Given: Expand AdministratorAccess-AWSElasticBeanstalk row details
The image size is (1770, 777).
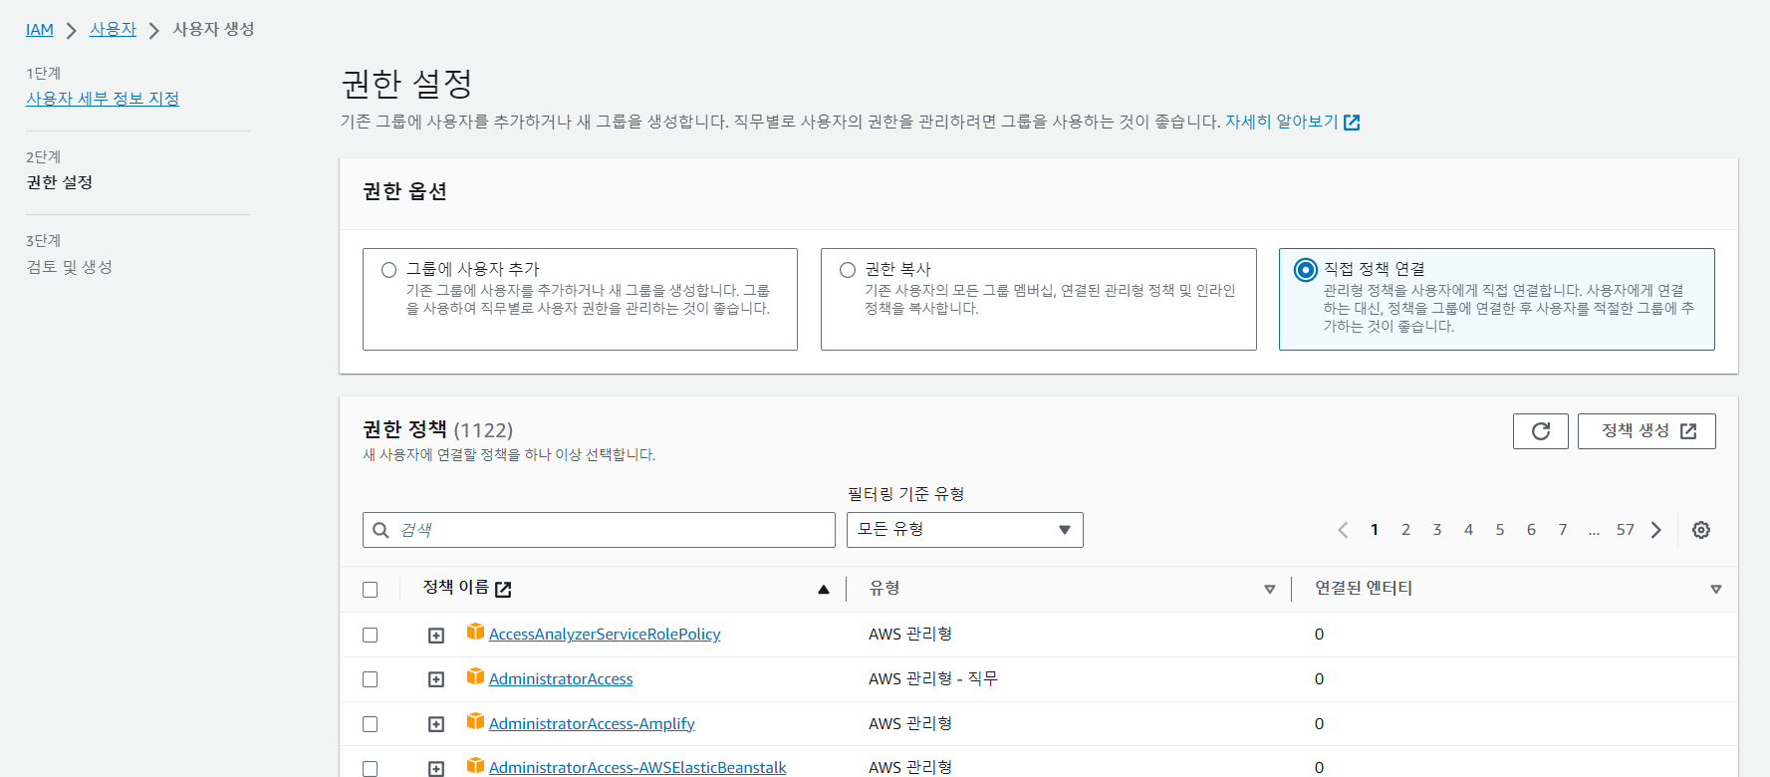Looking at the screenshot, I should [436, 768].
